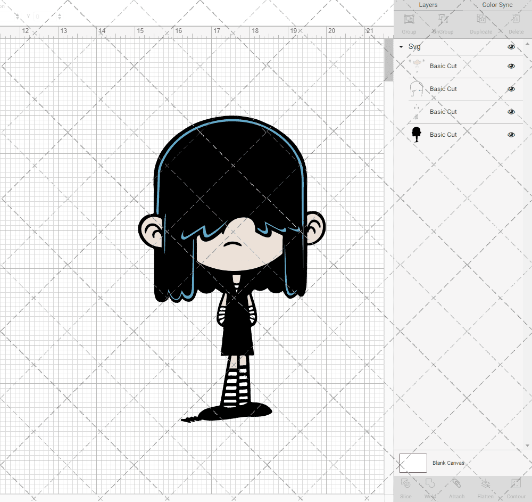Click the Y position input field
The width and height of the screenshot is (532, 502).
coord(45,17)
